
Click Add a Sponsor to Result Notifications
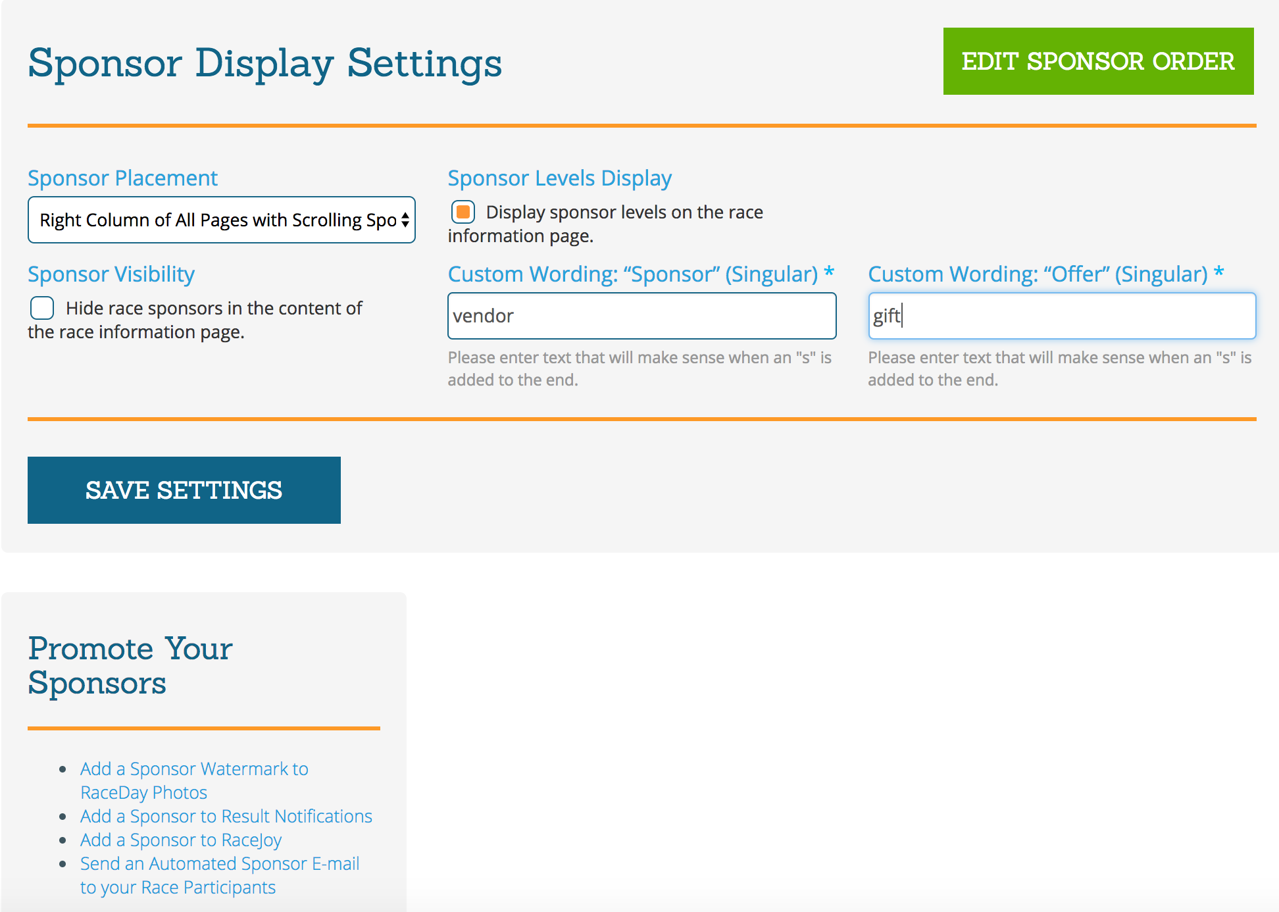tap(226, 816)
